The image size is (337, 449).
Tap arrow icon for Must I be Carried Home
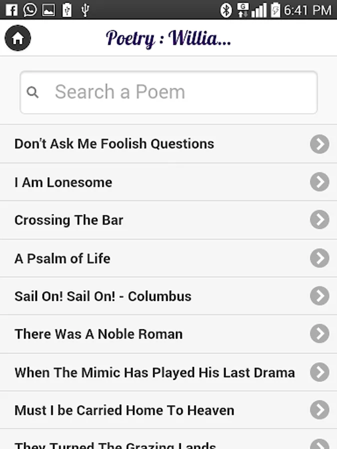click(x=320, y=410)
